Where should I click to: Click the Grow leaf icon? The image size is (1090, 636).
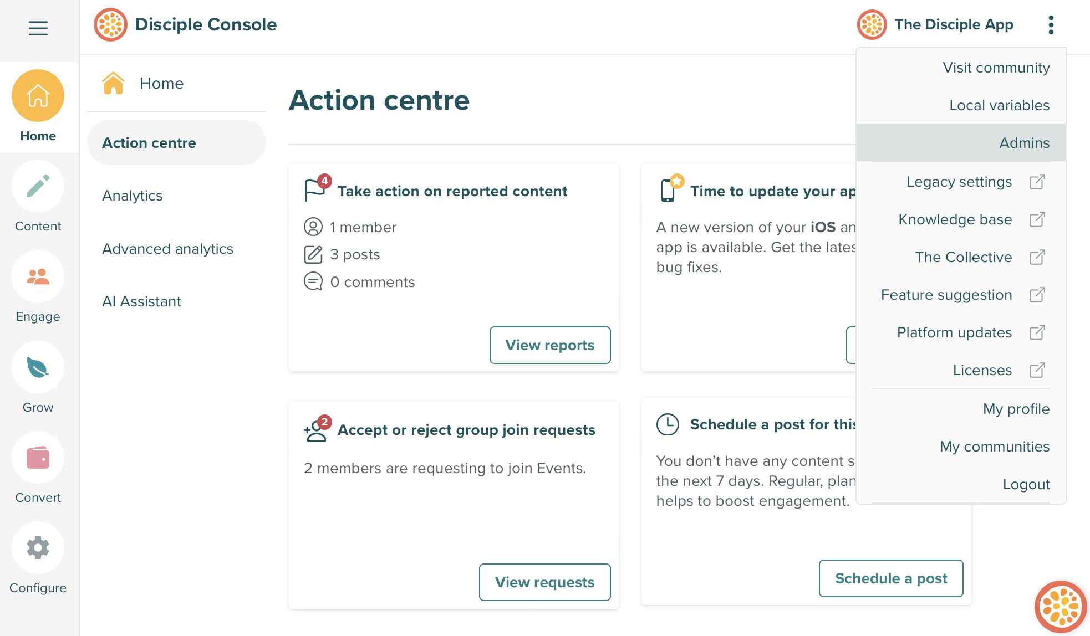coord(38,367)
